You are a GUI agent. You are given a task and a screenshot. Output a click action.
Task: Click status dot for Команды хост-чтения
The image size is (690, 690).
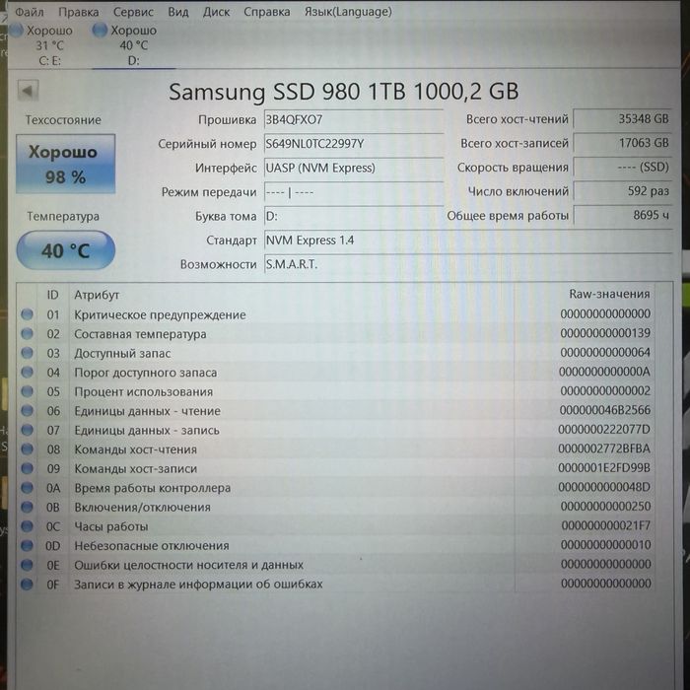click(x=27, y=449)
